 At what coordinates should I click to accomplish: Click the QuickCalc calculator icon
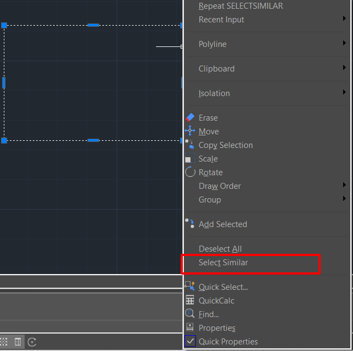click(190, 300)
